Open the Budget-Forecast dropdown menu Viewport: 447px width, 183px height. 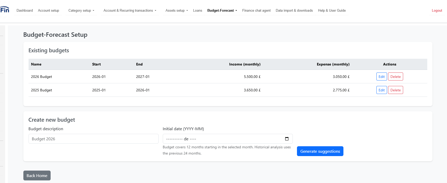coord(222,11)
